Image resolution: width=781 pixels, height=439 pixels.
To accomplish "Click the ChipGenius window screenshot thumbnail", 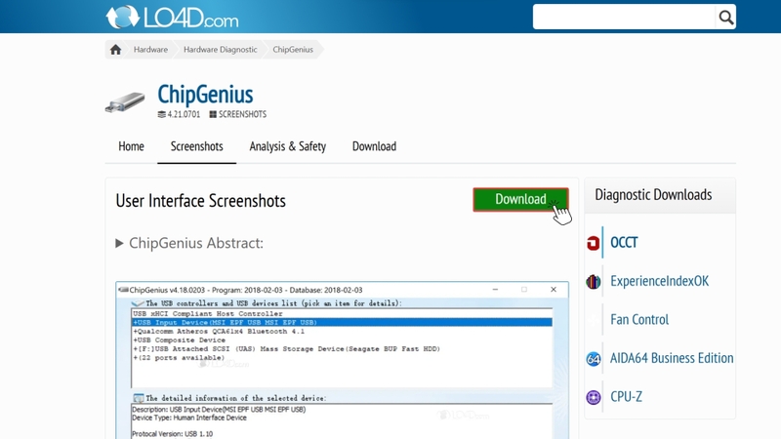I will pos(343,360).
